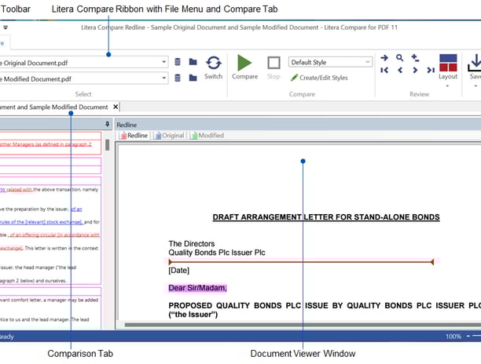Open Create/Edit Styles pencil option

tap(319, 78)
